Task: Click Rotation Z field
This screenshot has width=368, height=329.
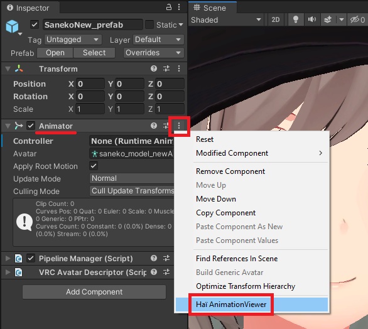Action: (x=170, y=97)
